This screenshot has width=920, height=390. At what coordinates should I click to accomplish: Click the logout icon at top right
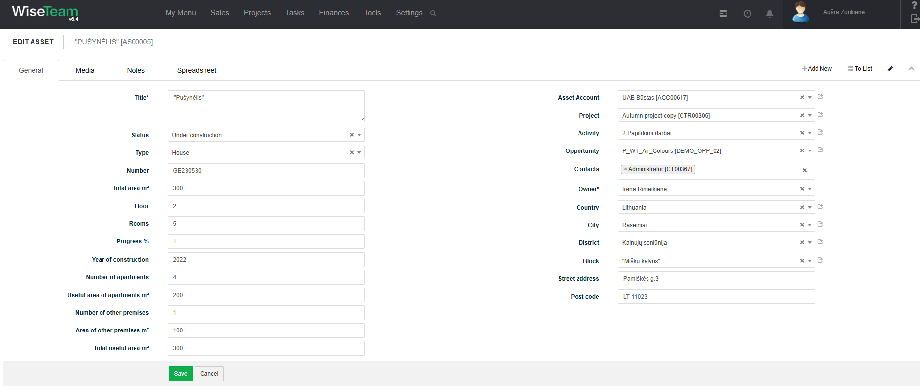tap(915, 19)
